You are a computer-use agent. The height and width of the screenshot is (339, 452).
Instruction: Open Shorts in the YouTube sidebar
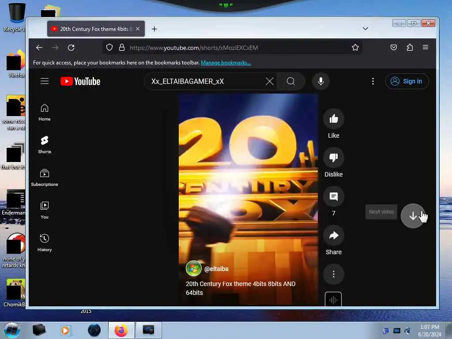[x=45, y=145]
